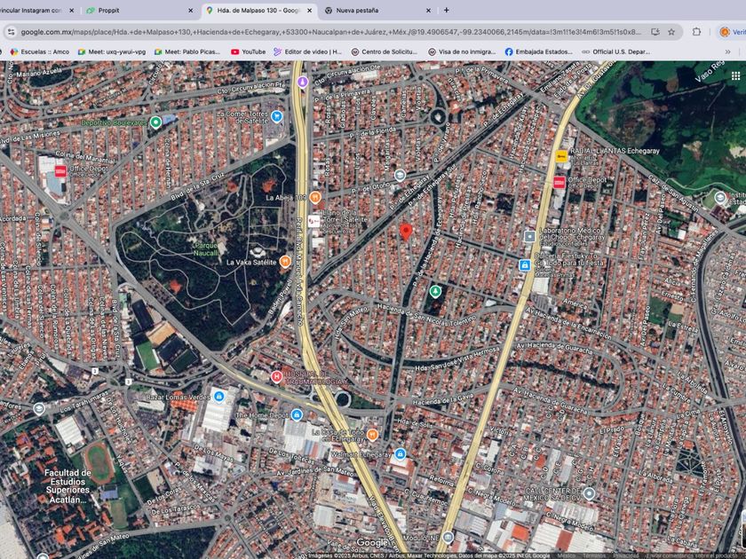Click La Comer Torres de Satélite pin

pos(277,115)
